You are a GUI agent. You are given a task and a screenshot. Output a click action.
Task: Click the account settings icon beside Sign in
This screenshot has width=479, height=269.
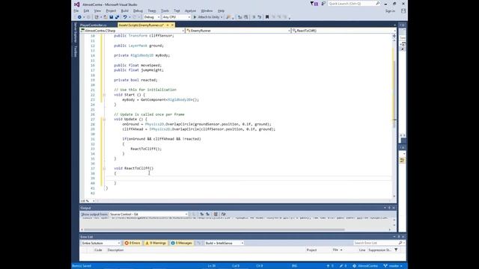click(403, 11)
